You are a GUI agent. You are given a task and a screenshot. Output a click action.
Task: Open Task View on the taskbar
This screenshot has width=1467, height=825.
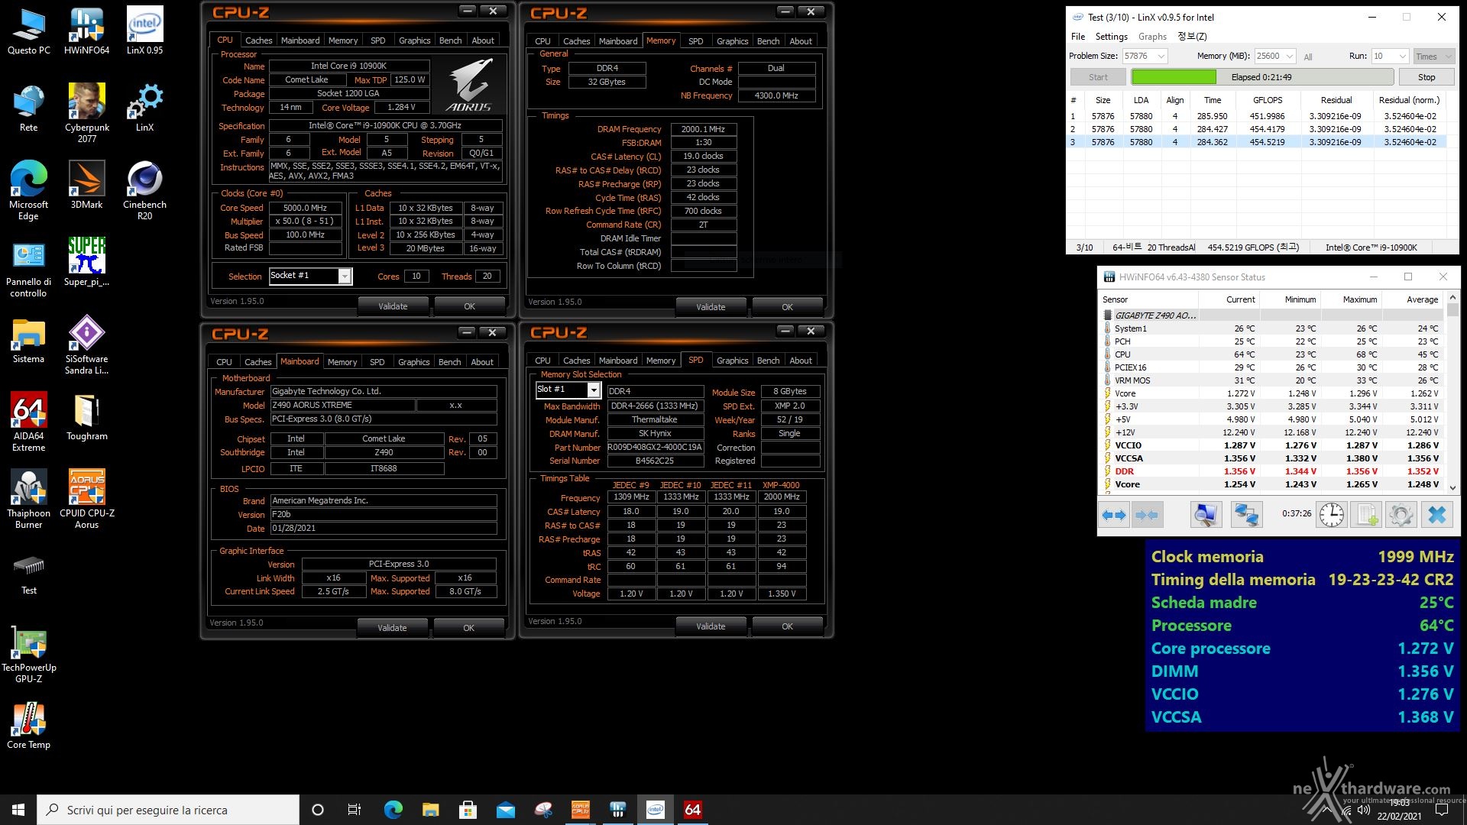tap(355, 810)
